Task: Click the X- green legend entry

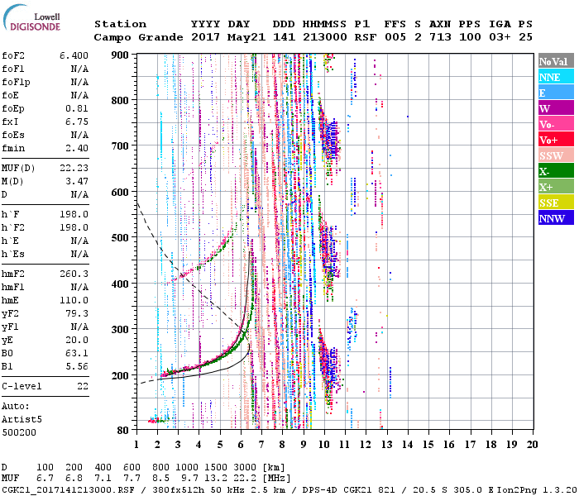Action: click(x=556, y=171)
